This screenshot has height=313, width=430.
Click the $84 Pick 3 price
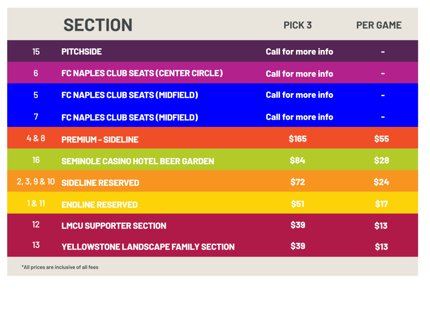tap(298, 160)
